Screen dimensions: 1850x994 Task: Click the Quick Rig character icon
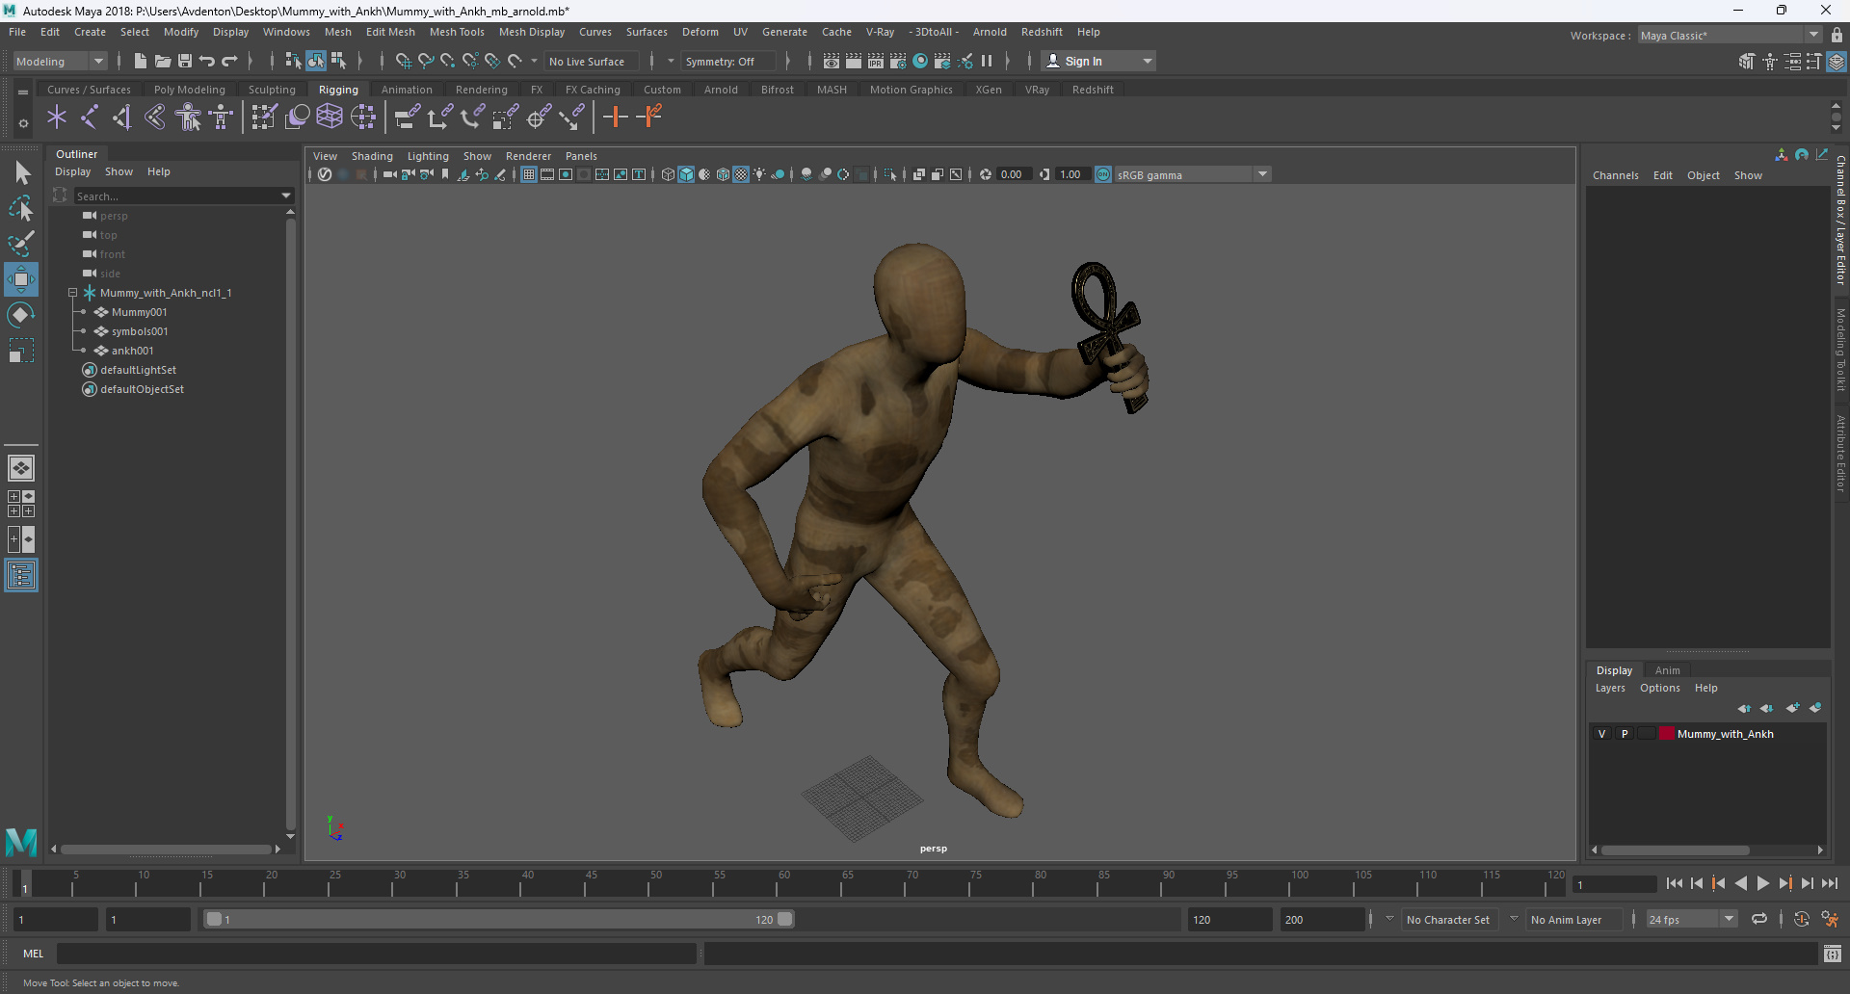tap(188, 118)
